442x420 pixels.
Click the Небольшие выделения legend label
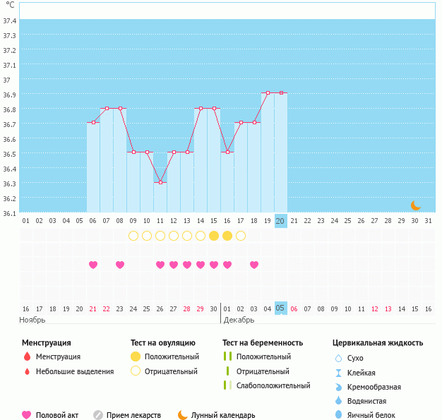(x=76, y=371)
